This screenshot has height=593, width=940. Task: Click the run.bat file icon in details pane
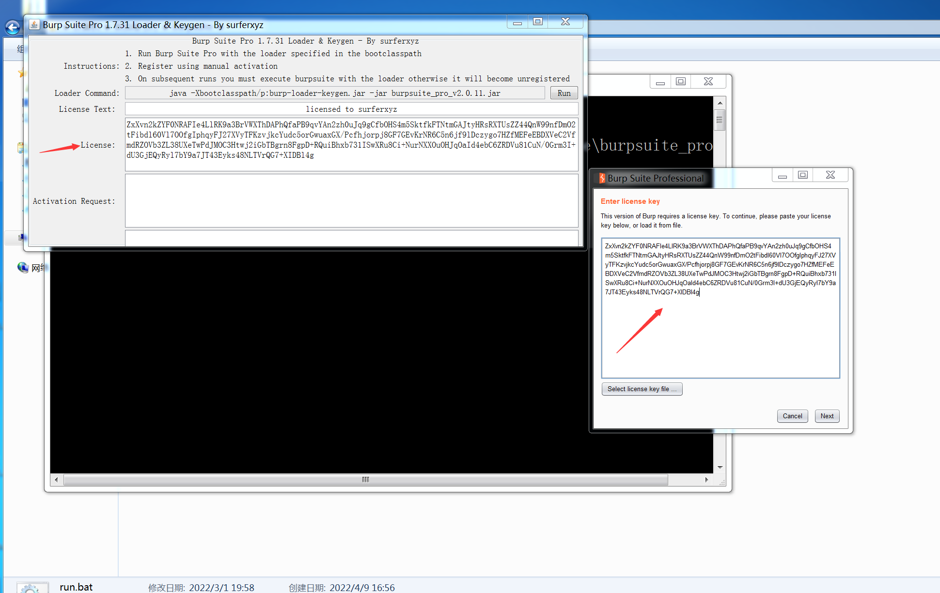click(x=32, y=587)
